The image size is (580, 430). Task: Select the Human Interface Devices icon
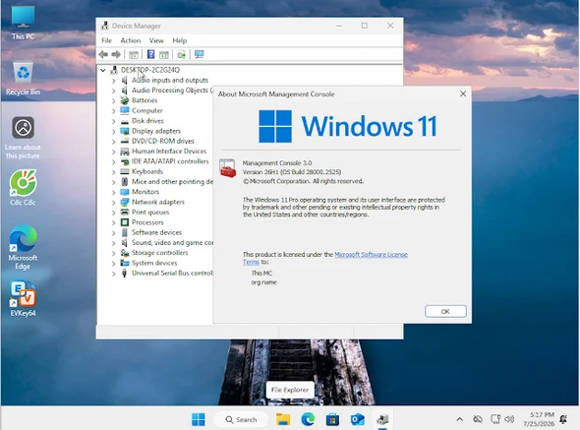click(x=125, y=152)
